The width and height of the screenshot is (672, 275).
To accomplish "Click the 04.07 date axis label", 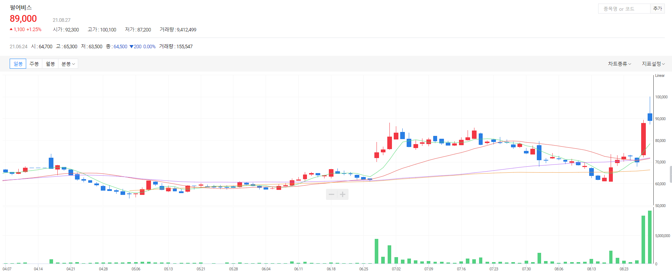I will [7, 269].
